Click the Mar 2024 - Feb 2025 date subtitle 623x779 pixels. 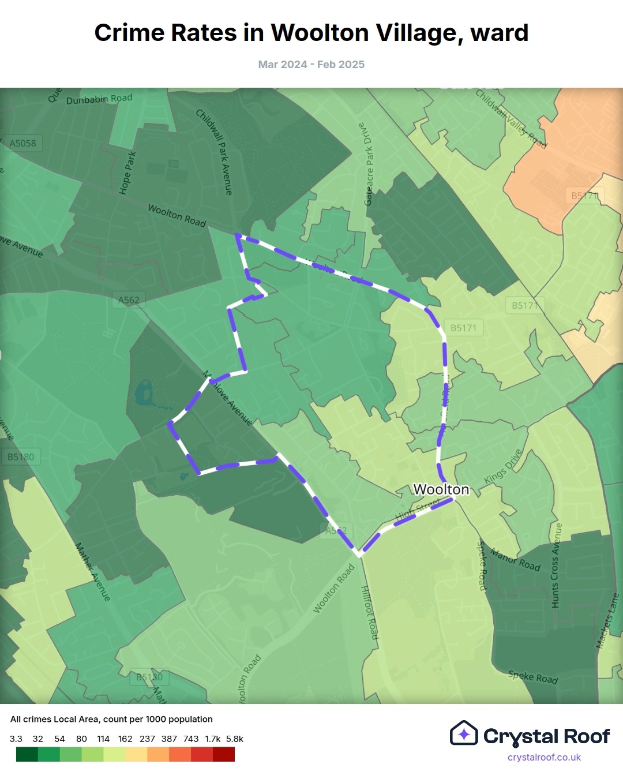311,65
